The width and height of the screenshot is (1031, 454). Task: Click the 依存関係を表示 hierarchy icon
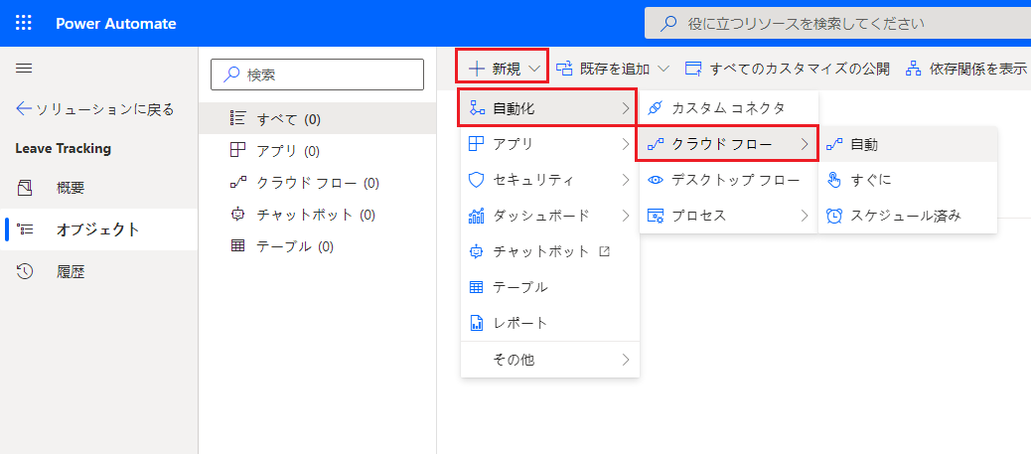pos(913,69)
